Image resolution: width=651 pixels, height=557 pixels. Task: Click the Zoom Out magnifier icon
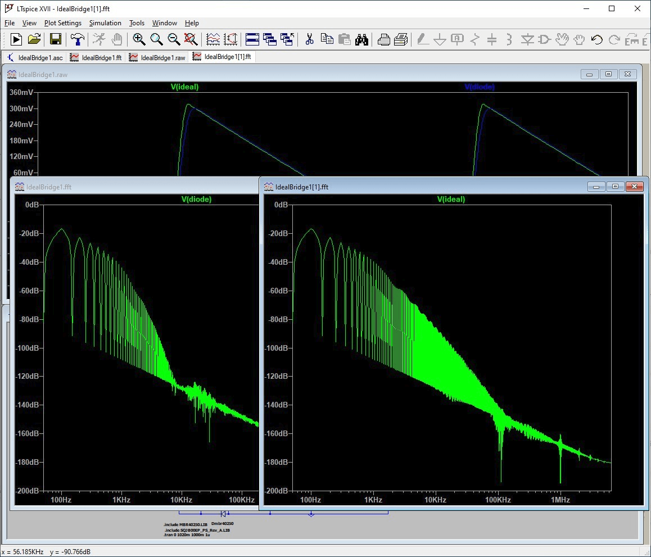(174, 39)
